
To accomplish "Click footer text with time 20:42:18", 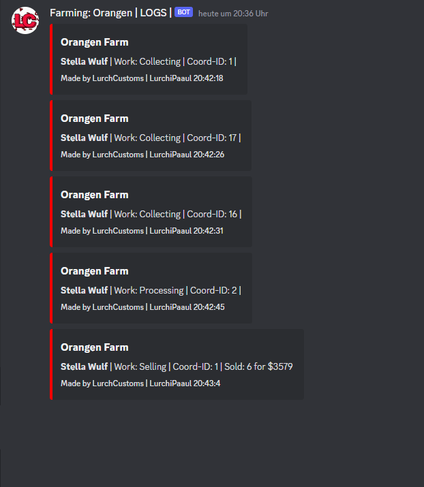I will coord(142,78).
